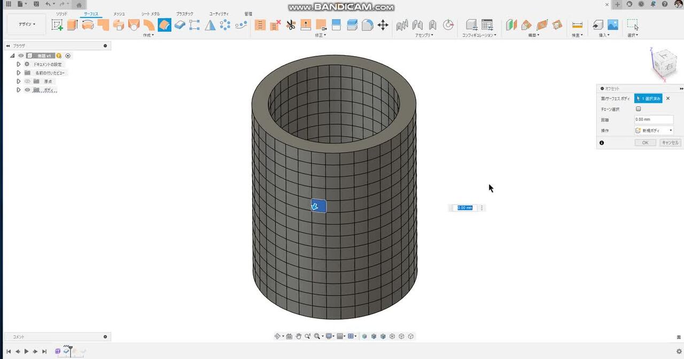Screen dimensions: 684x359
Task: Select the surface Loft tool
Action: point(119,25)
